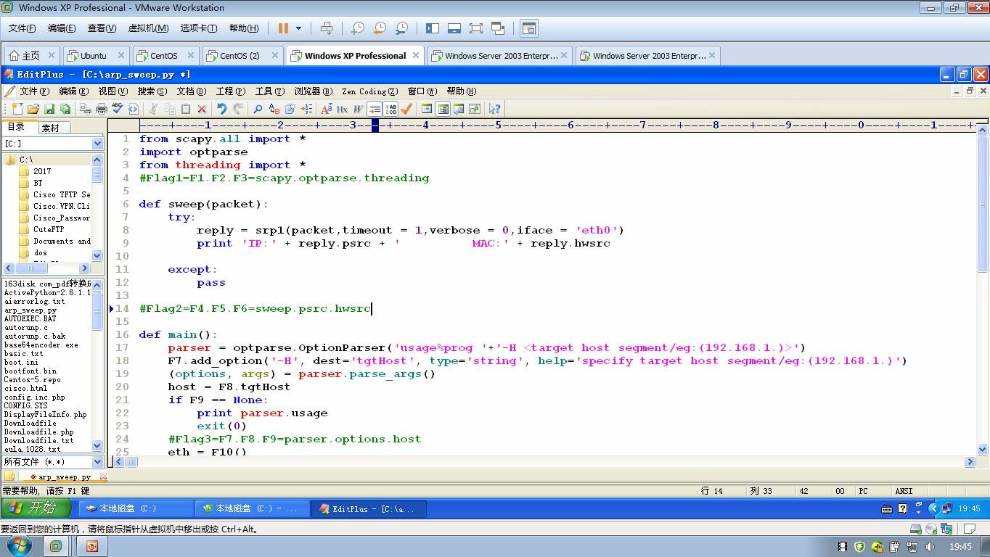Click the orange check mark icon
The height and width of the screenshot is (557, 990).
click(x=406, y=109)
